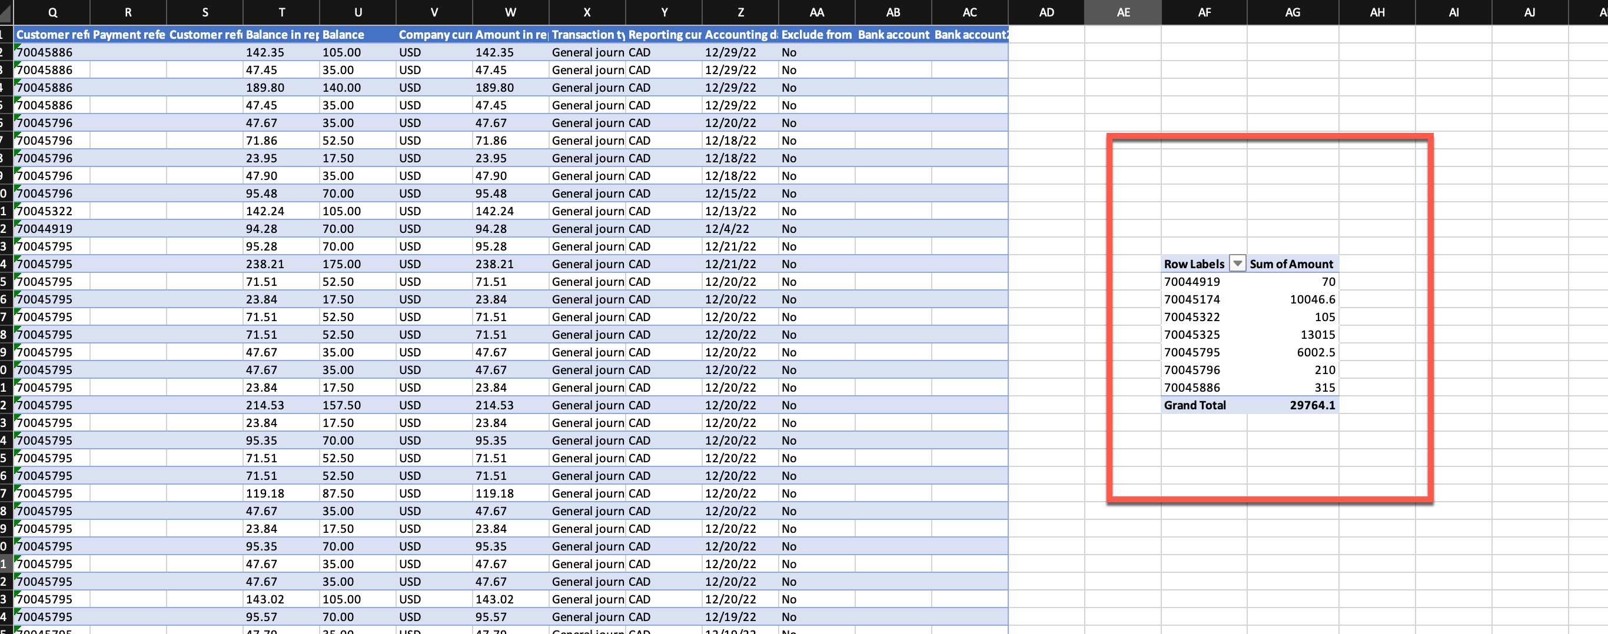
Task: Select column W header
Action: coord(511,12)
